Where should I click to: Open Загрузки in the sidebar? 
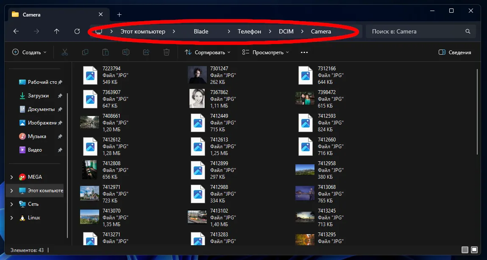[38, 96]
